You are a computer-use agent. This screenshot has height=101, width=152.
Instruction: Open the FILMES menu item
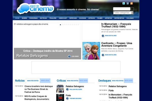(x=100, y=18)
